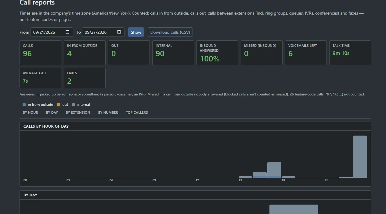Click the axis label 12 on hour chart
The image size is (386, 214).
click(197, 180)
